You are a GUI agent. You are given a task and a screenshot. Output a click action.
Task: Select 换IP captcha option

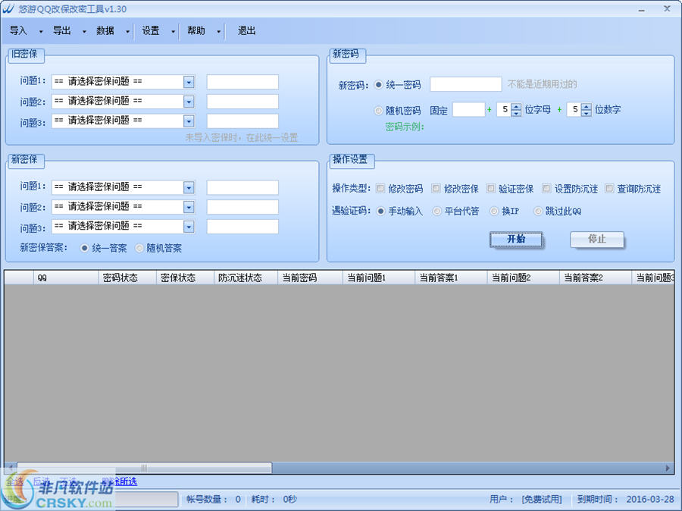click(493, 211)
